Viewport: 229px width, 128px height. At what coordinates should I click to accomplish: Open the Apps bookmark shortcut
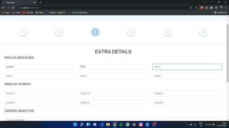[6, 13]
